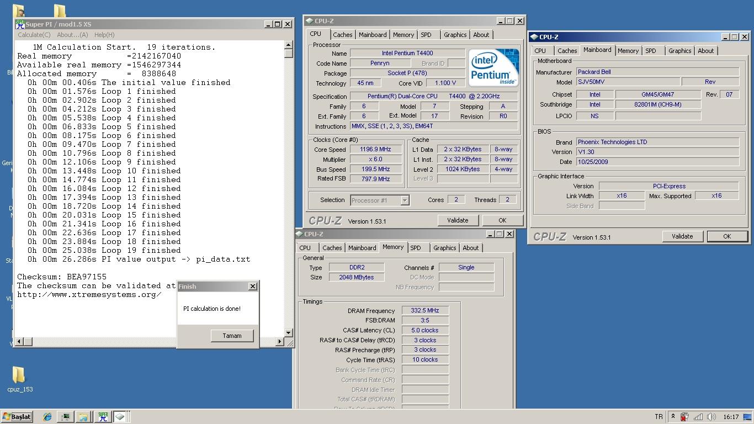Select Mainboard tab in Memory window
Image resolution: width=754 pixels, height=424 pixels.
(362, 248)
